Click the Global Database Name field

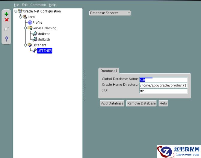pos(163,80)
